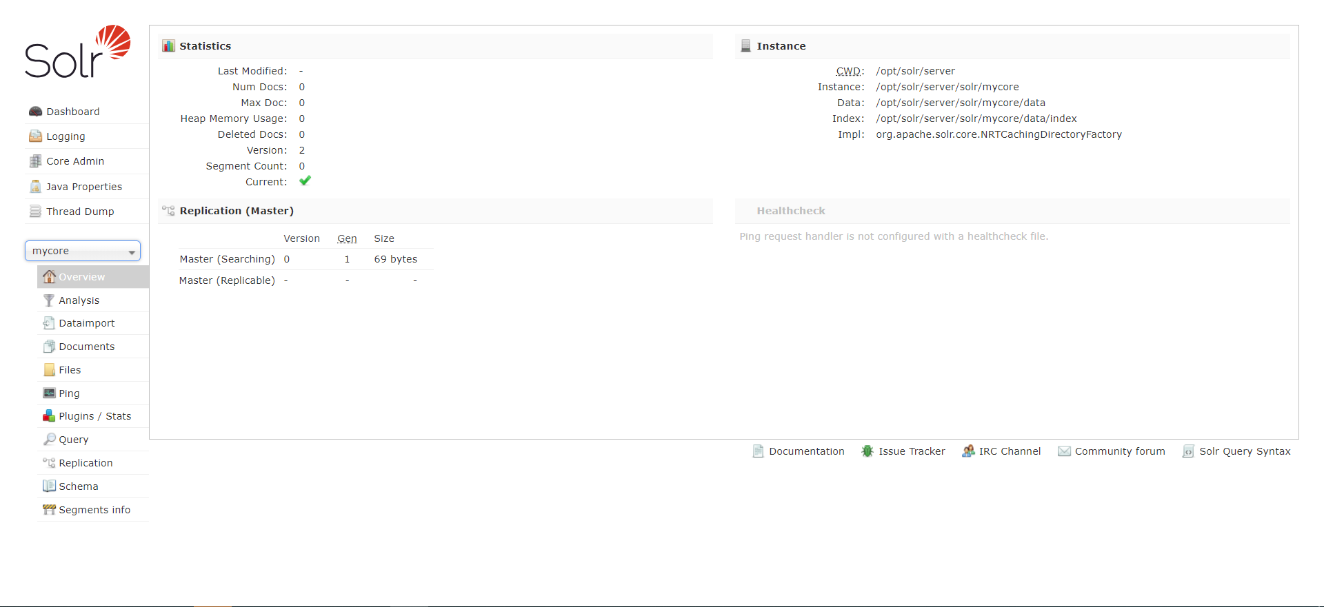Click the Community forum envelope icon
Image resolution: width=1324 pixels, height=607 pixels.
coord(1064,451)
